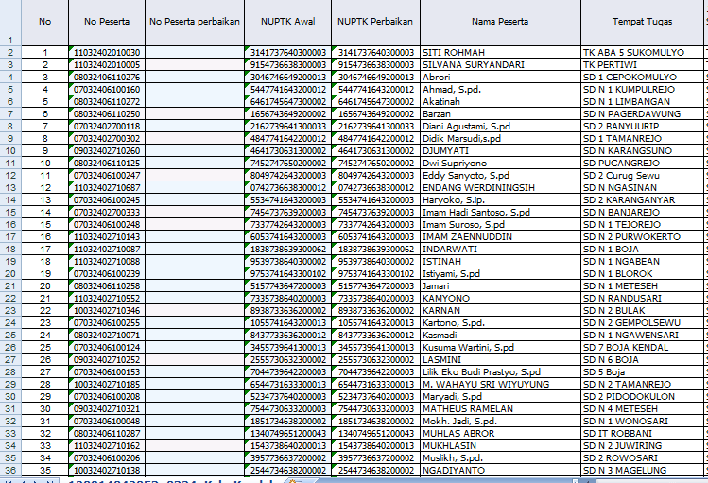
Task: Click the cell "SD N 3 MAGELUNG"
Action: 642,471
